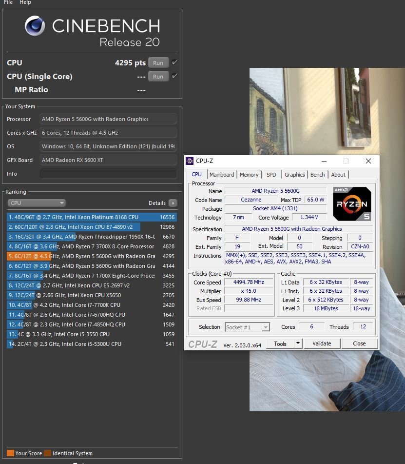The height and width of the screenshot is (464, 405).
Task: Click the Max TDP value 65.0 W
Action: click(316, 200)
